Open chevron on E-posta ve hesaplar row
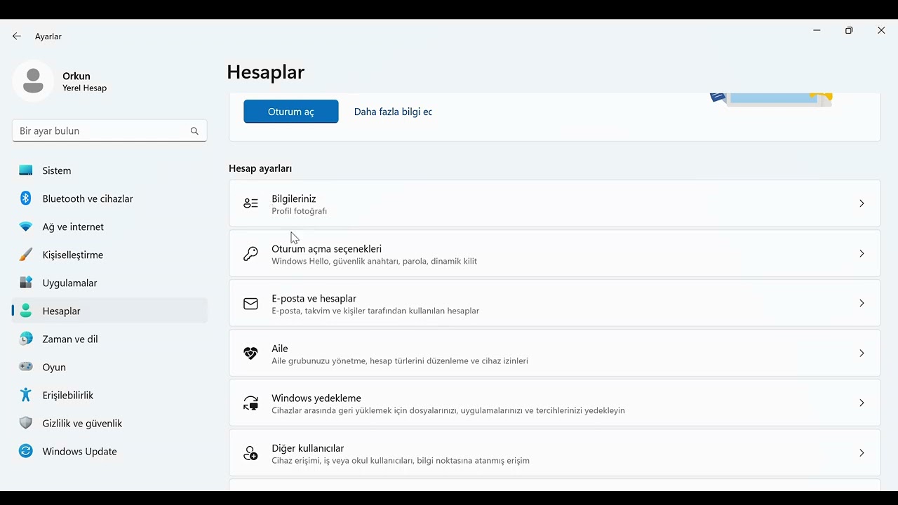The height and width of the screenshot is (505, 898). point(862,304)
